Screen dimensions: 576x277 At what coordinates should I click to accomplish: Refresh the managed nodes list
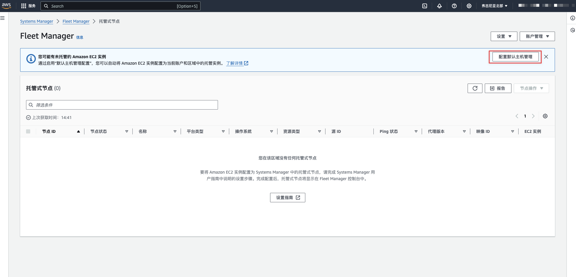[475, 88]
